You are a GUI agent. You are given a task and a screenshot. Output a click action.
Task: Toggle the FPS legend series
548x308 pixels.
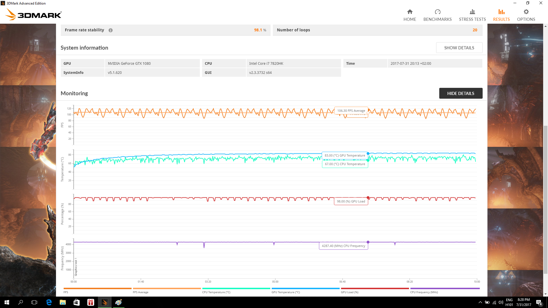[x=97, y=290]
